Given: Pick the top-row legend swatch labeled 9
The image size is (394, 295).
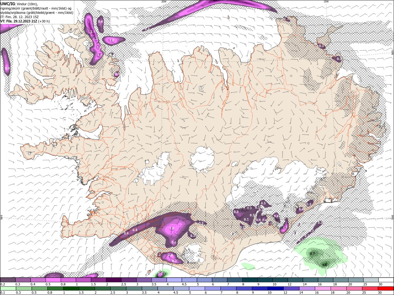Looking at the screenshot, I should pyautogui.click(x=265, y=280).
